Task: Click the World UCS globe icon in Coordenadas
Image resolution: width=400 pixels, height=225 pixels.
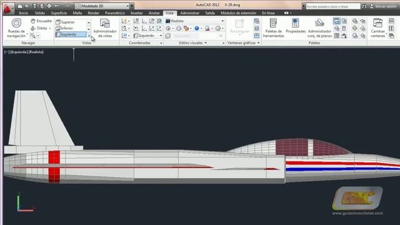Action: [x=159, y=21]
